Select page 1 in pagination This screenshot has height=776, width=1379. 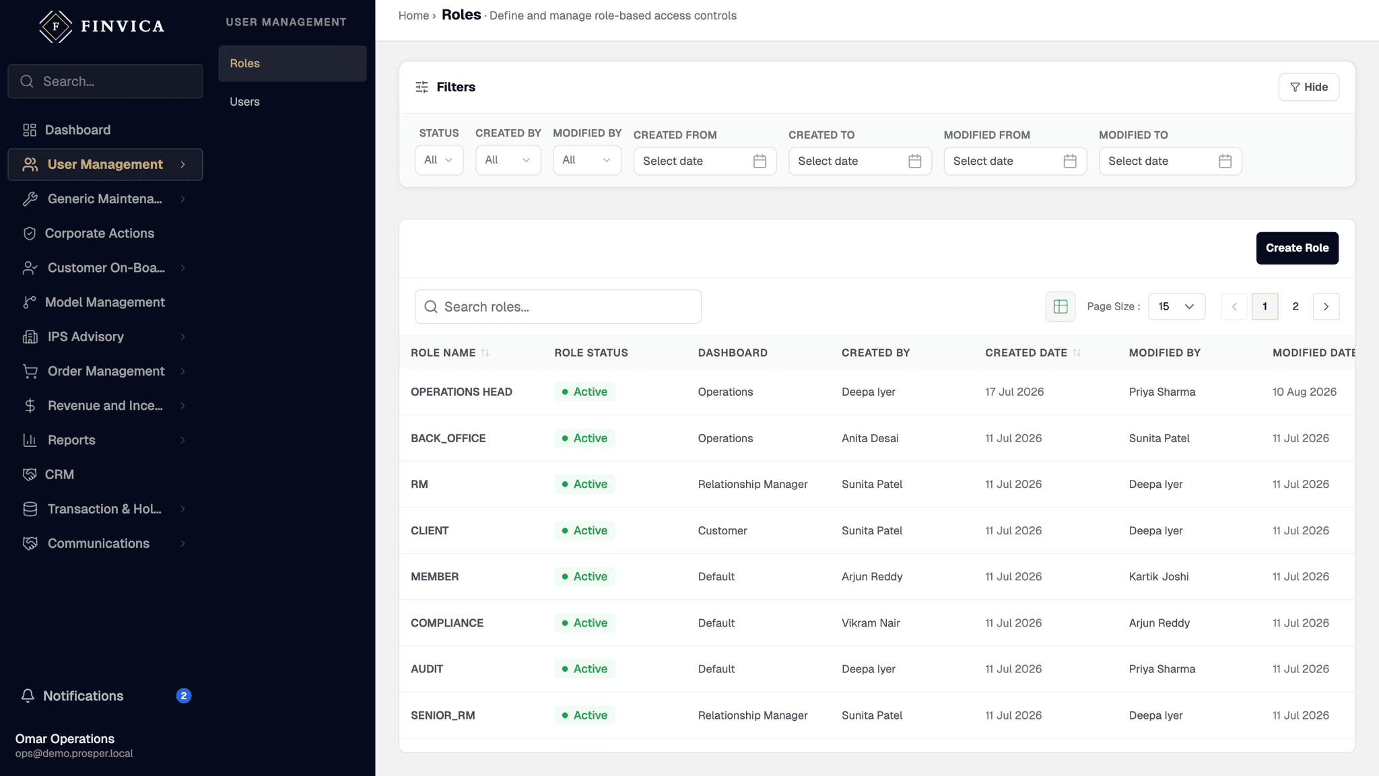tap(1265, 306)
